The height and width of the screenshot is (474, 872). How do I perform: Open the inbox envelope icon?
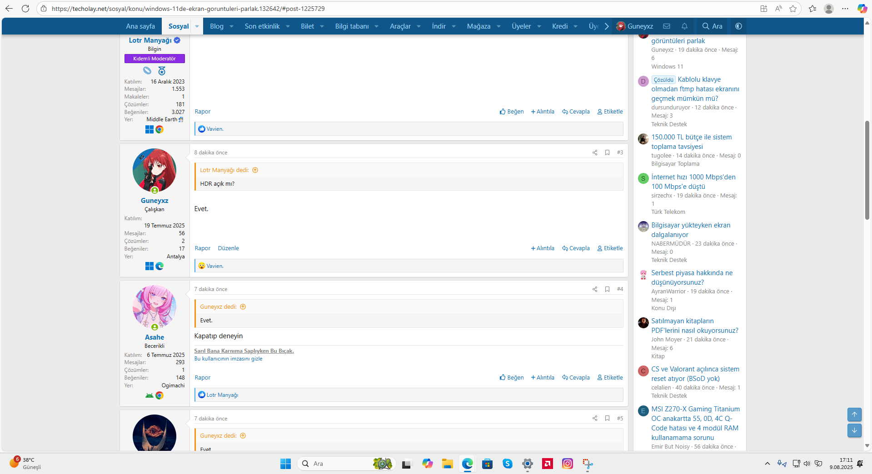click(x=667, y=26)
